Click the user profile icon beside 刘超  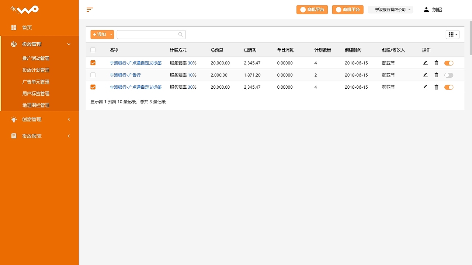tap(426, 10)
